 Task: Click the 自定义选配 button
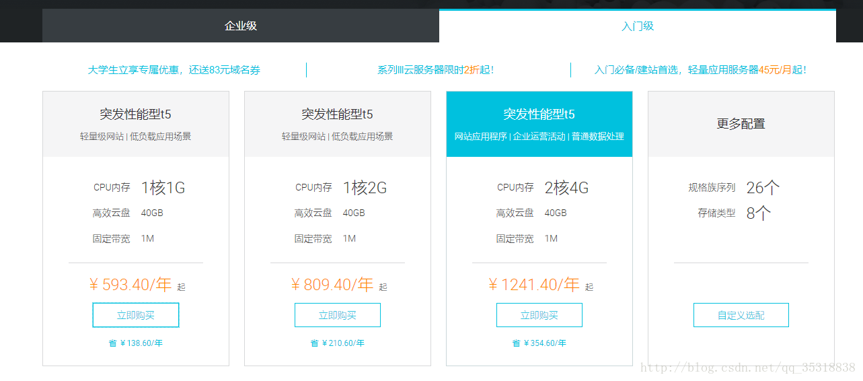coord(741,315)
